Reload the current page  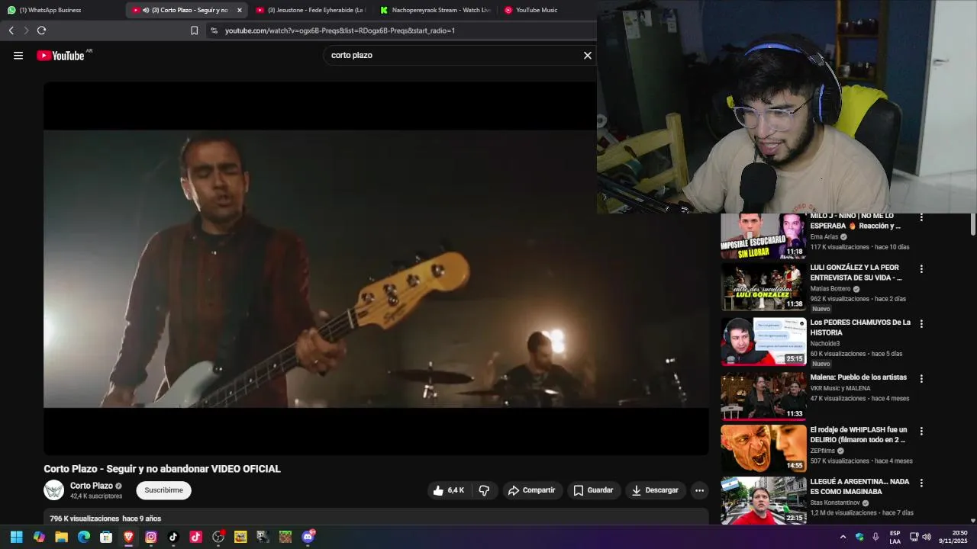pyautogui.click(x=41, y=30)
